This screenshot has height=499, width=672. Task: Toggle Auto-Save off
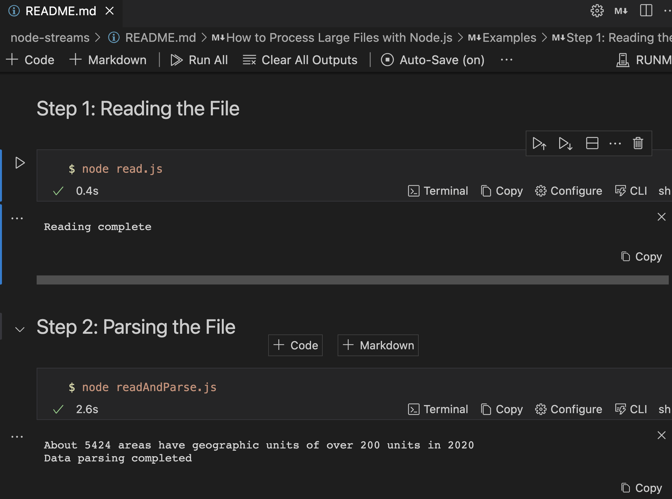[x=432, y=60]
